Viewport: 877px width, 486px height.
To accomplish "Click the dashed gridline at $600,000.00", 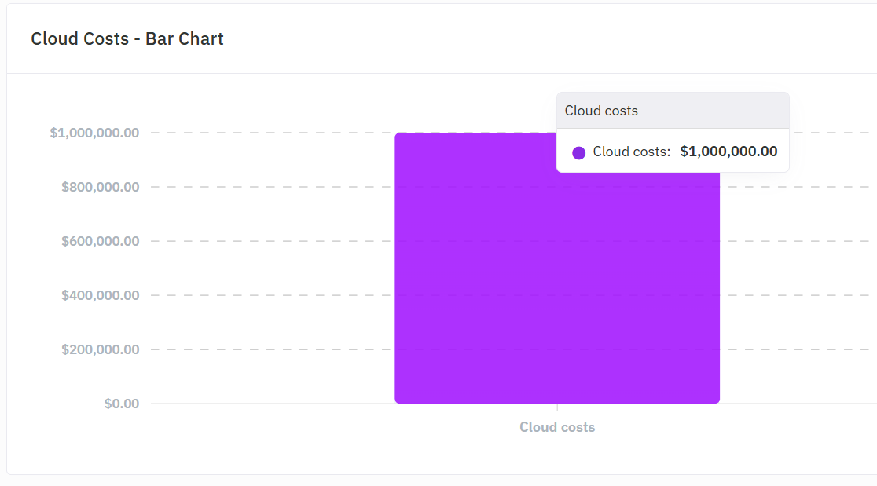I will pyautogui.click(x=275, y=240).
